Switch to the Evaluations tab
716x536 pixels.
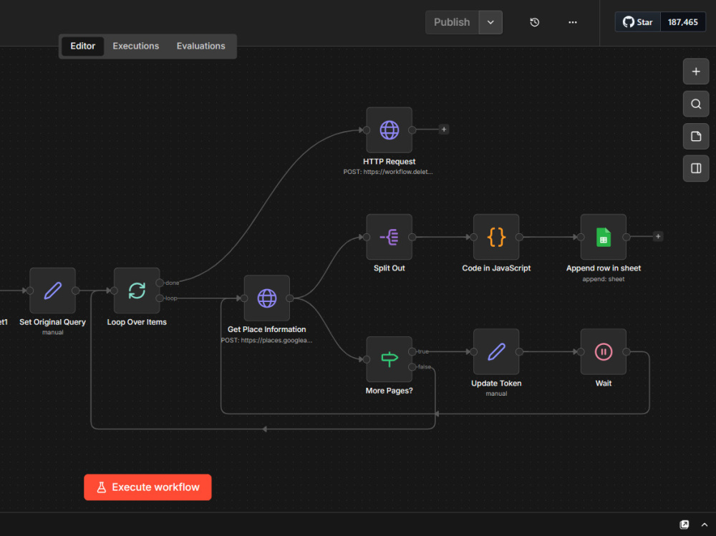pos(201,46)
